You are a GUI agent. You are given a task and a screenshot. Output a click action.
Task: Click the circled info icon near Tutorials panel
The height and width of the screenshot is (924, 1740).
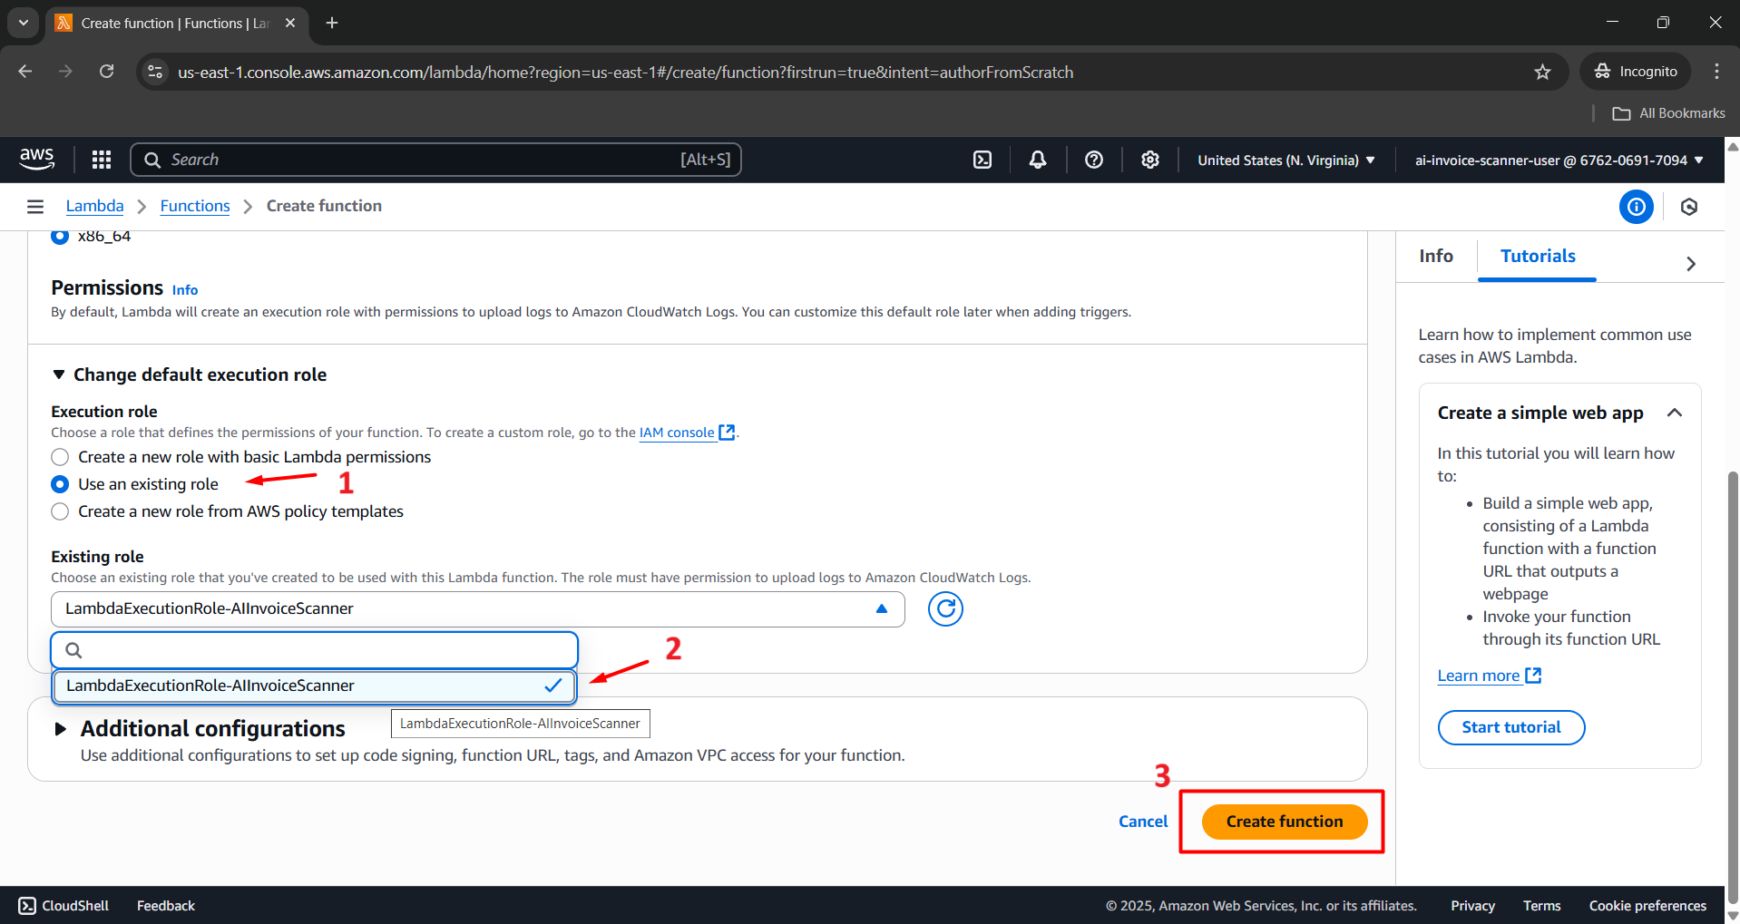[x=1636, y=207]
